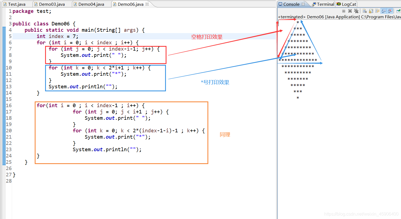Click the Pin Console icon
Screen dimensions: 401x219
coord(399,11)
